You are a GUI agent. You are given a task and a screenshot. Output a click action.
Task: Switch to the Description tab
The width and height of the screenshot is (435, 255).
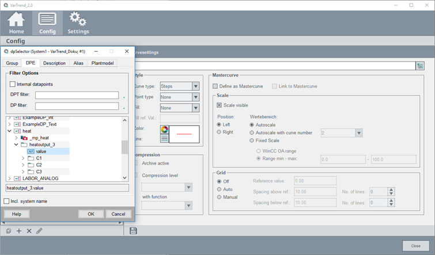[54, 63]
